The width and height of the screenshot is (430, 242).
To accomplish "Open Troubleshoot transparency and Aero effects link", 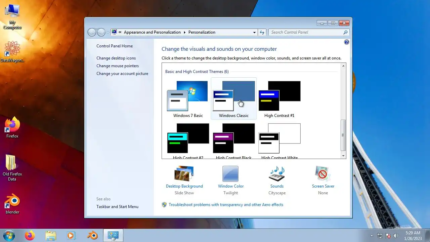I will (226, 205).
